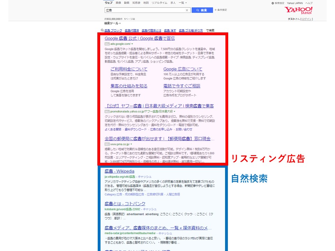The width and height of the screenshot is (335, 251).
Task: Switch to the 地図 search tab
Action: (146, 3)
